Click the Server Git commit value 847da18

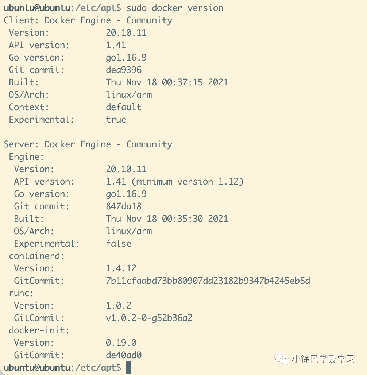click(124, 206)
